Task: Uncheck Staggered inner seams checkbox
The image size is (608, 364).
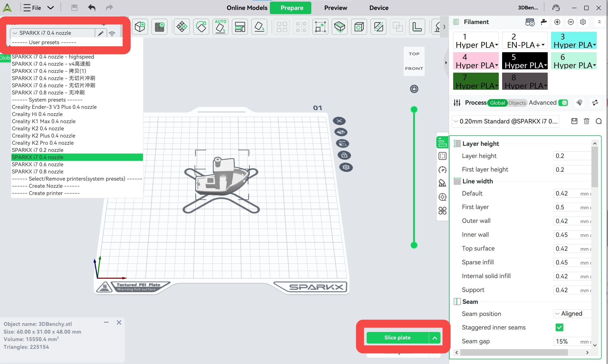Action: pos(559,327)
